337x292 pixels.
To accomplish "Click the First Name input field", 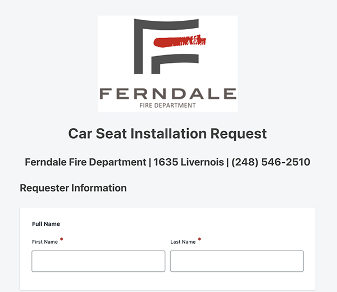I will coord(98,261).
